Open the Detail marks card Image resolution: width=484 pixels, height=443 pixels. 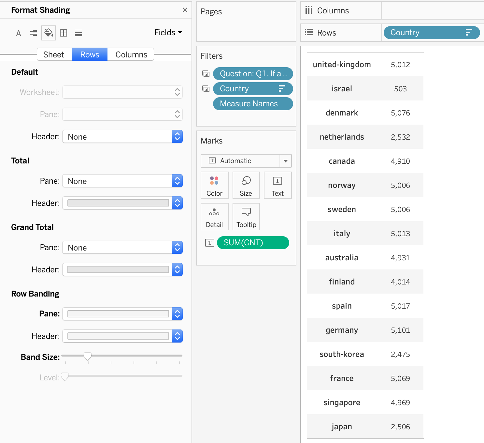click(x=214, y=217)
